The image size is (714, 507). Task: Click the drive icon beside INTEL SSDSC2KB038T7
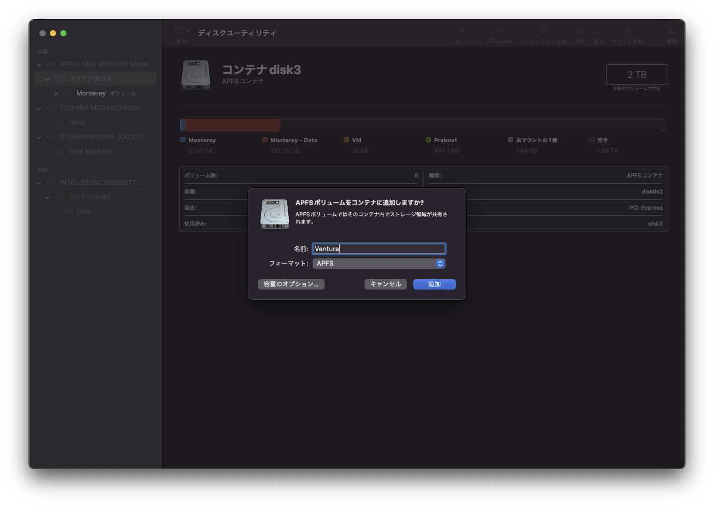tap(51, 182)
